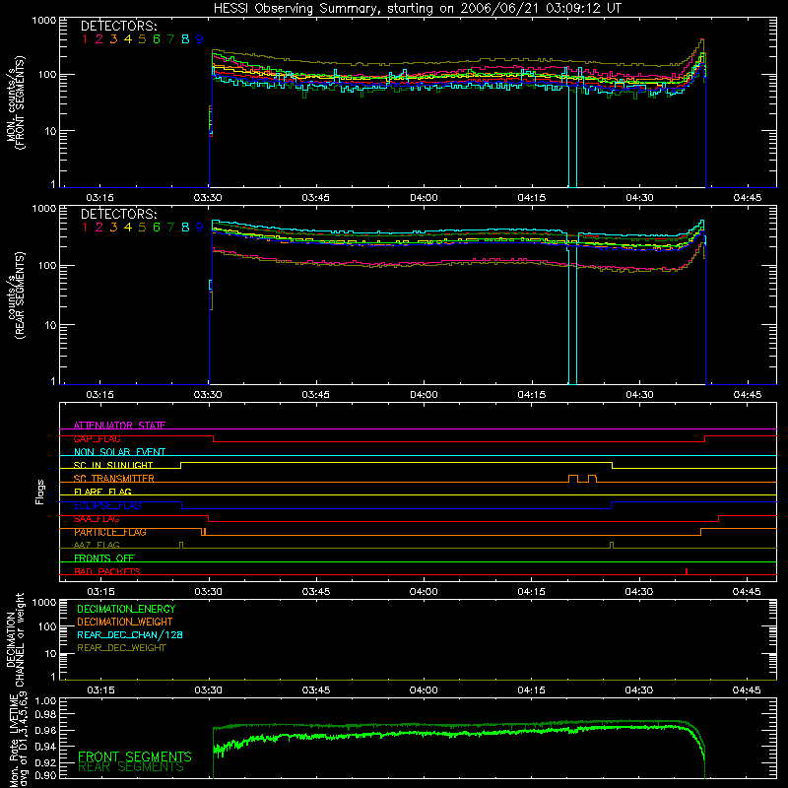The width and height of the screenshot is (788, 788).
Task: Click the HESSI Observing Summary plot title
Action: pos(417,9)
